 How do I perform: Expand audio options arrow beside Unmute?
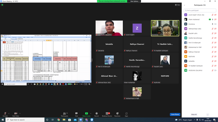pos(9,114)
